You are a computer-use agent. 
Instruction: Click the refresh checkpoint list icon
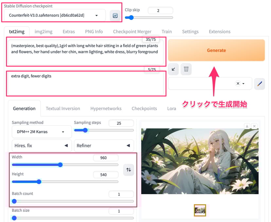tap(115, 15)
